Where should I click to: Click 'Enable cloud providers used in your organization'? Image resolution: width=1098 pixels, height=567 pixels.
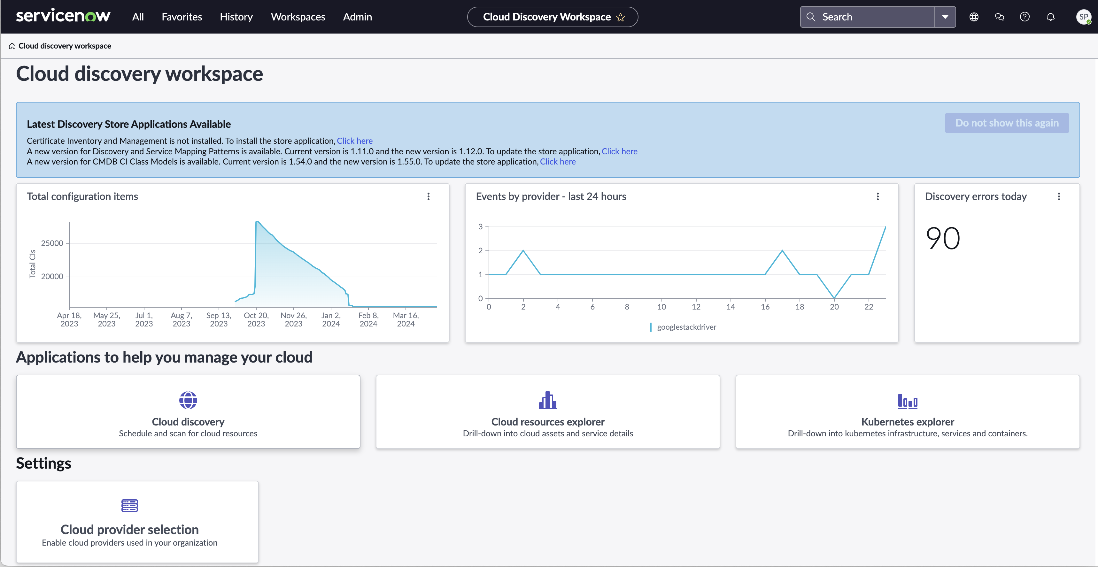(129, 543)
